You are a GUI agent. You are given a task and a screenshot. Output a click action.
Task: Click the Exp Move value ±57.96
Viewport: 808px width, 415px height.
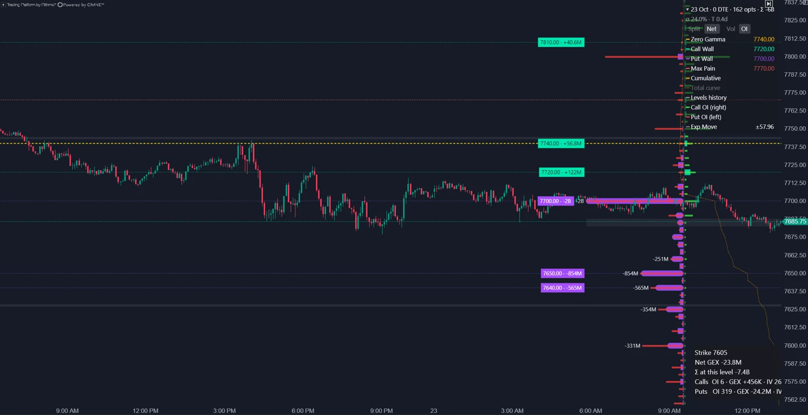tap(765, 127)
